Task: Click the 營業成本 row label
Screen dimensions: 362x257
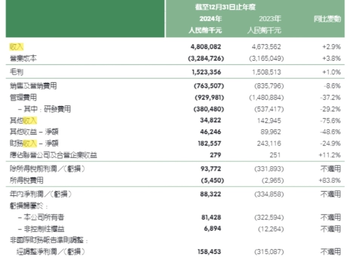Action: click(23, 58)
